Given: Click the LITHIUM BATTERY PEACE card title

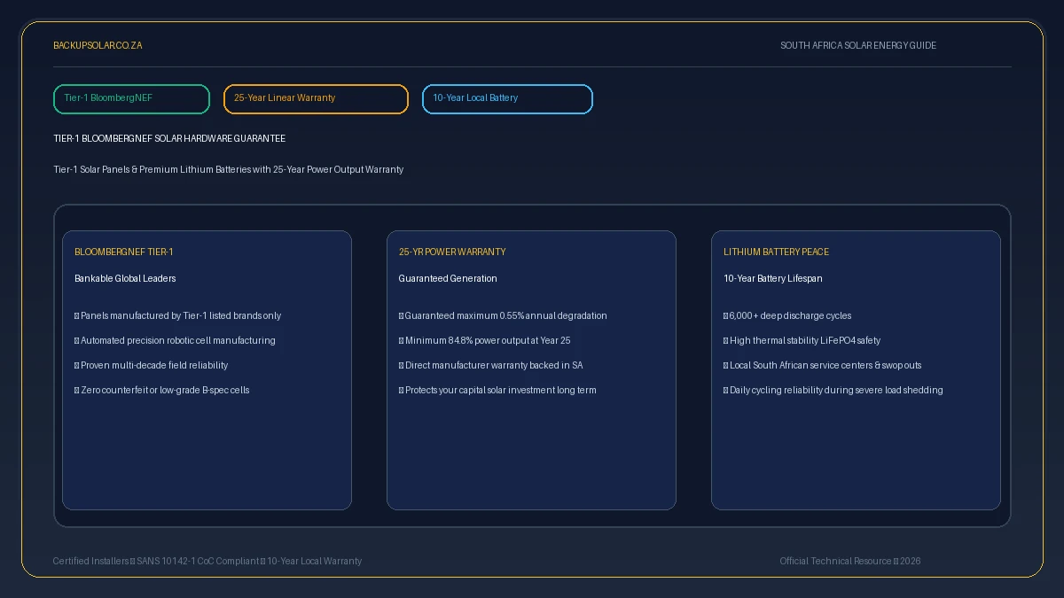Looking at the screenshot, I should [x=777, y=252].
